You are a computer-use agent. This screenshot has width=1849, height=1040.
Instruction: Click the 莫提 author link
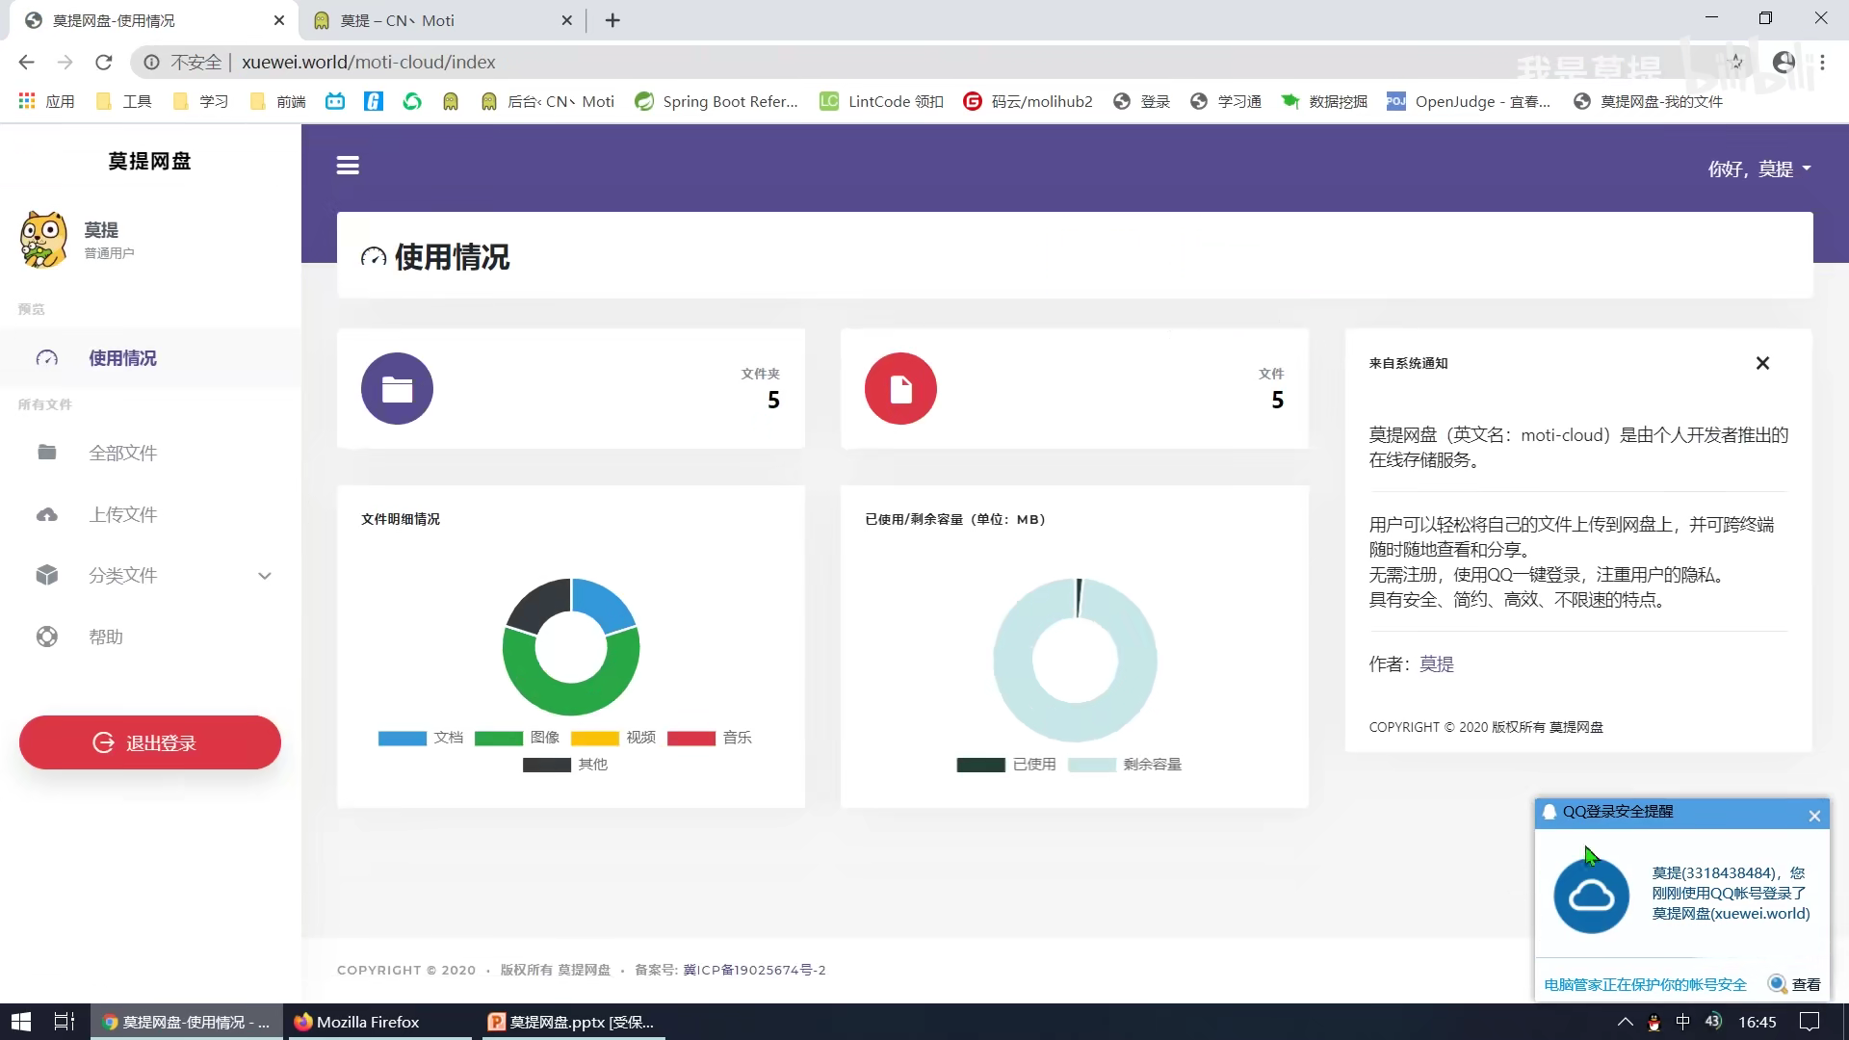coord(1436,664)
